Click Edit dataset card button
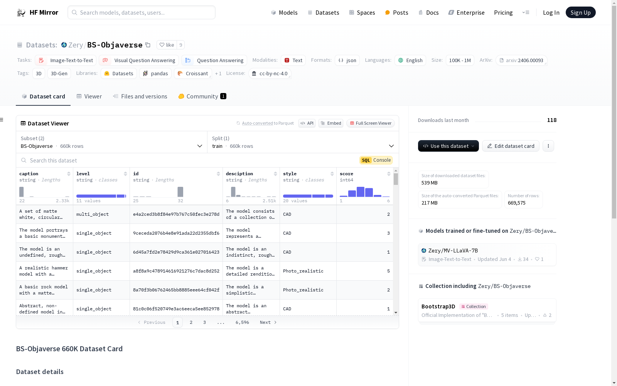Screen dimensions: 617x386 pyautogui.click(x=511, y=146)
